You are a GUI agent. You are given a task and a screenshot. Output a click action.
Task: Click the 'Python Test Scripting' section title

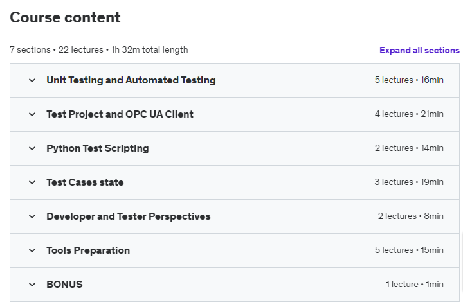point(97,148)
